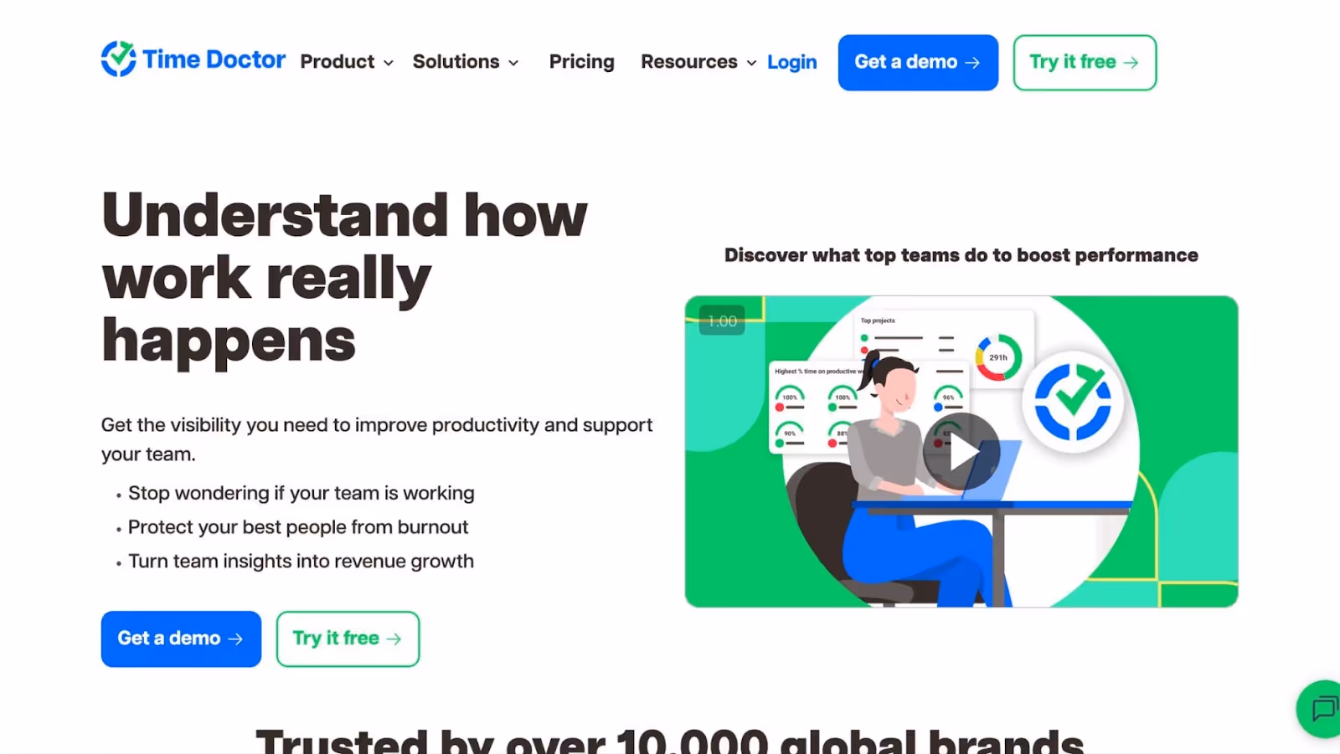Viewport: 1340px width, 754px height.
Task: Expand the Solutions dropdown chevron
Action: 513,63
